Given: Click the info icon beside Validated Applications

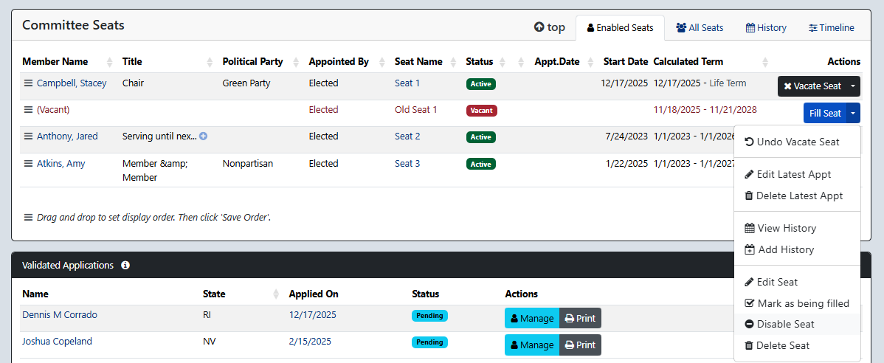Looking at the screenshot, I should (125, 266).
